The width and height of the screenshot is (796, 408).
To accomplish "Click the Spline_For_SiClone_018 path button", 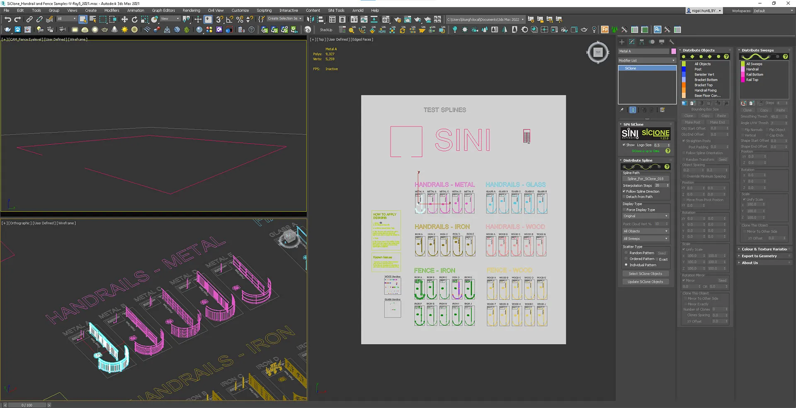I will pos(646,179).
